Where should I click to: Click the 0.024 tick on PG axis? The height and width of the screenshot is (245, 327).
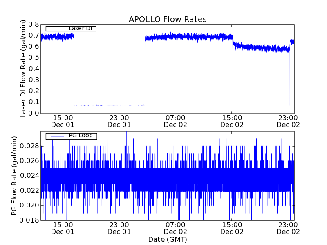(x=29, y=176)
